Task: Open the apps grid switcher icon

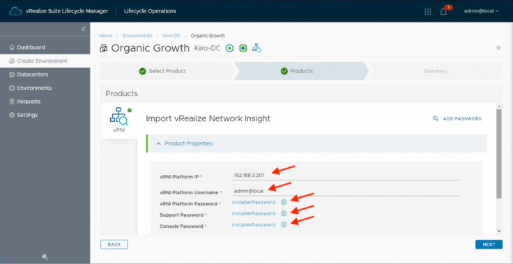Action: pos(427,11)
